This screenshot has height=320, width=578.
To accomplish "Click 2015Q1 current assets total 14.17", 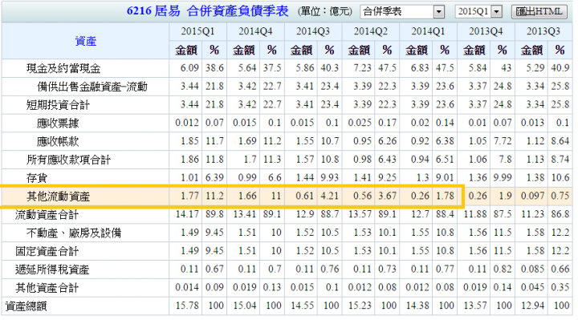I will click(x=187, y=214).
